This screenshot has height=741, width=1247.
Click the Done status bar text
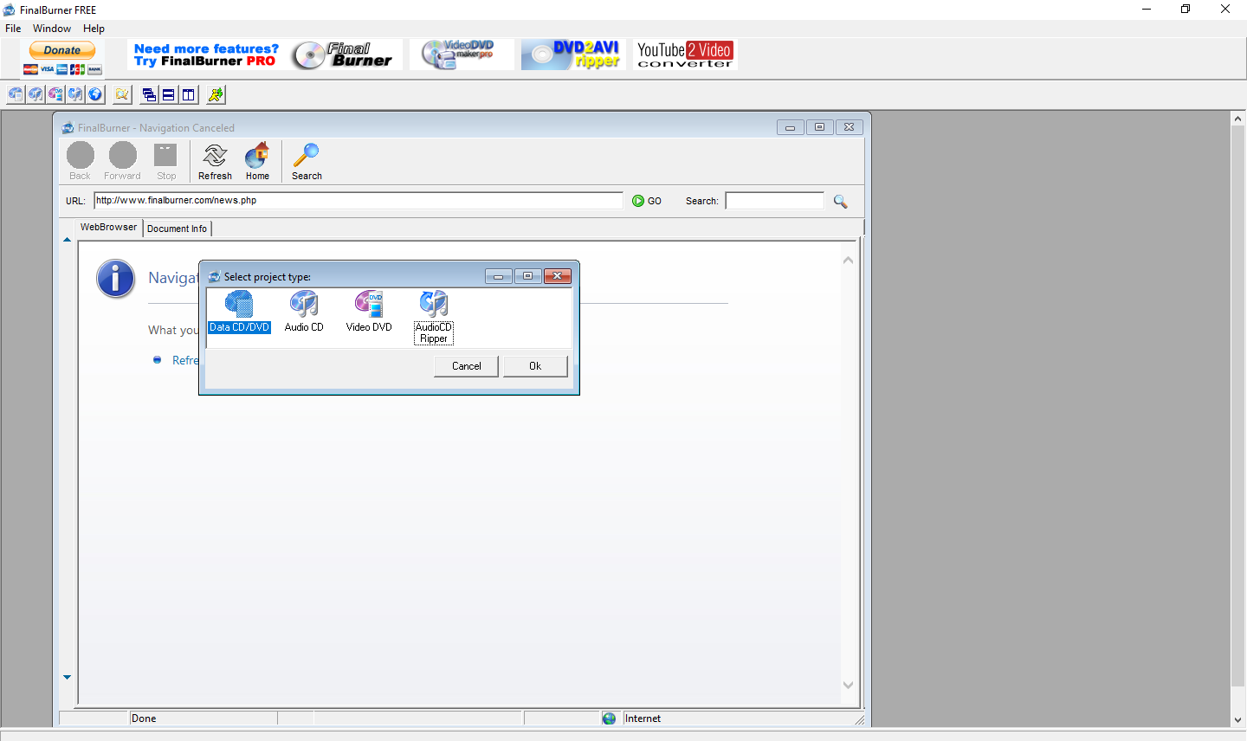[x=144, y=718]
